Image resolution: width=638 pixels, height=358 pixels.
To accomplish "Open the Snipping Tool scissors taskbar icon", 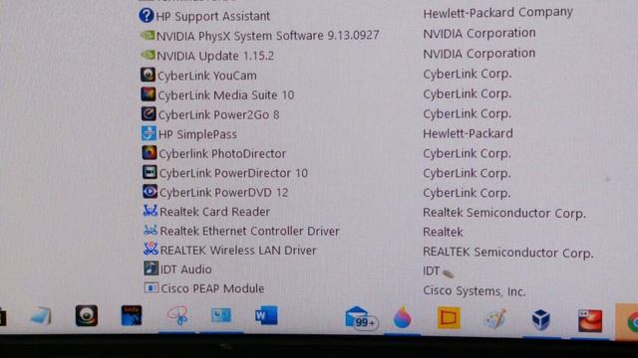I will pos(177,315).
